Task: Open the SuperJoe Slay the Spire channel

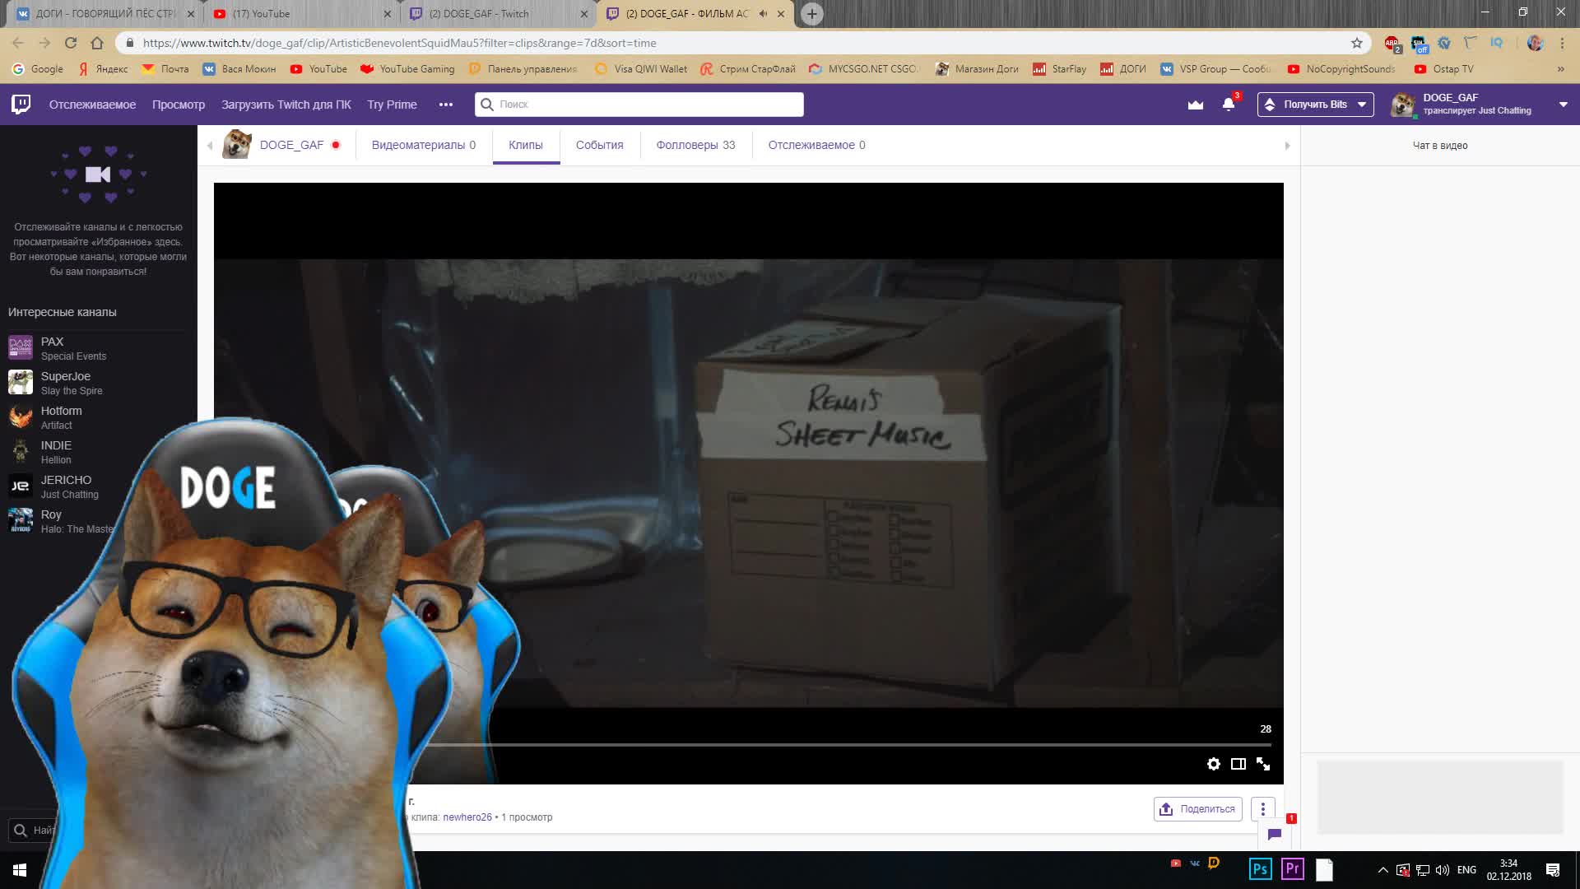Action: [99, 383]
